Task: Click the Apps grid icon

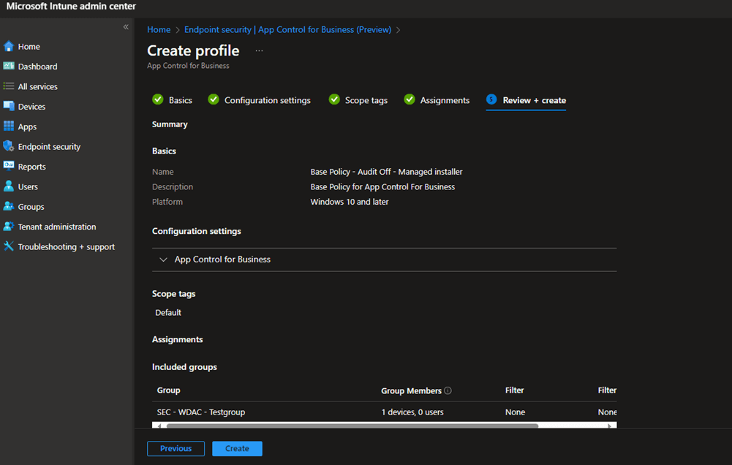Action: pos(8,126)
